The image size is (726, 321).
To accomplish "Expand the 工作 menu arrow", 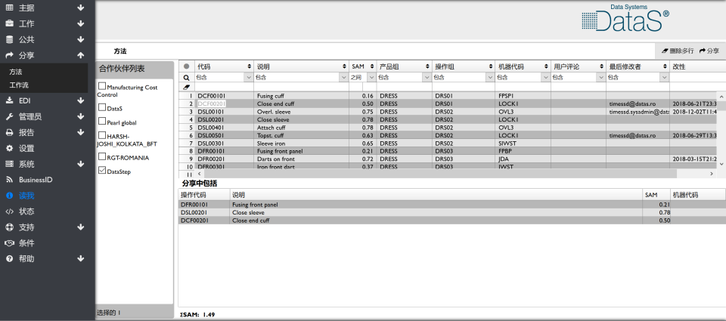I will (x=81, y=23).
